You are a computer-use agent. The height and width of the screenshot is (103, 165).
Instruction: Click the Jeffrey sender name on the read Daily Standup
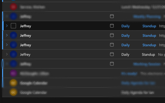(25, 54)
